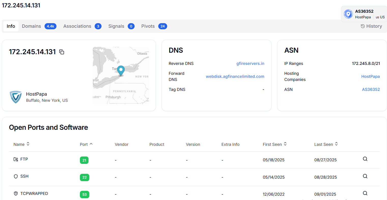387x200 pixels.
Task: Click the Extra Info column header
Action: 231,145
